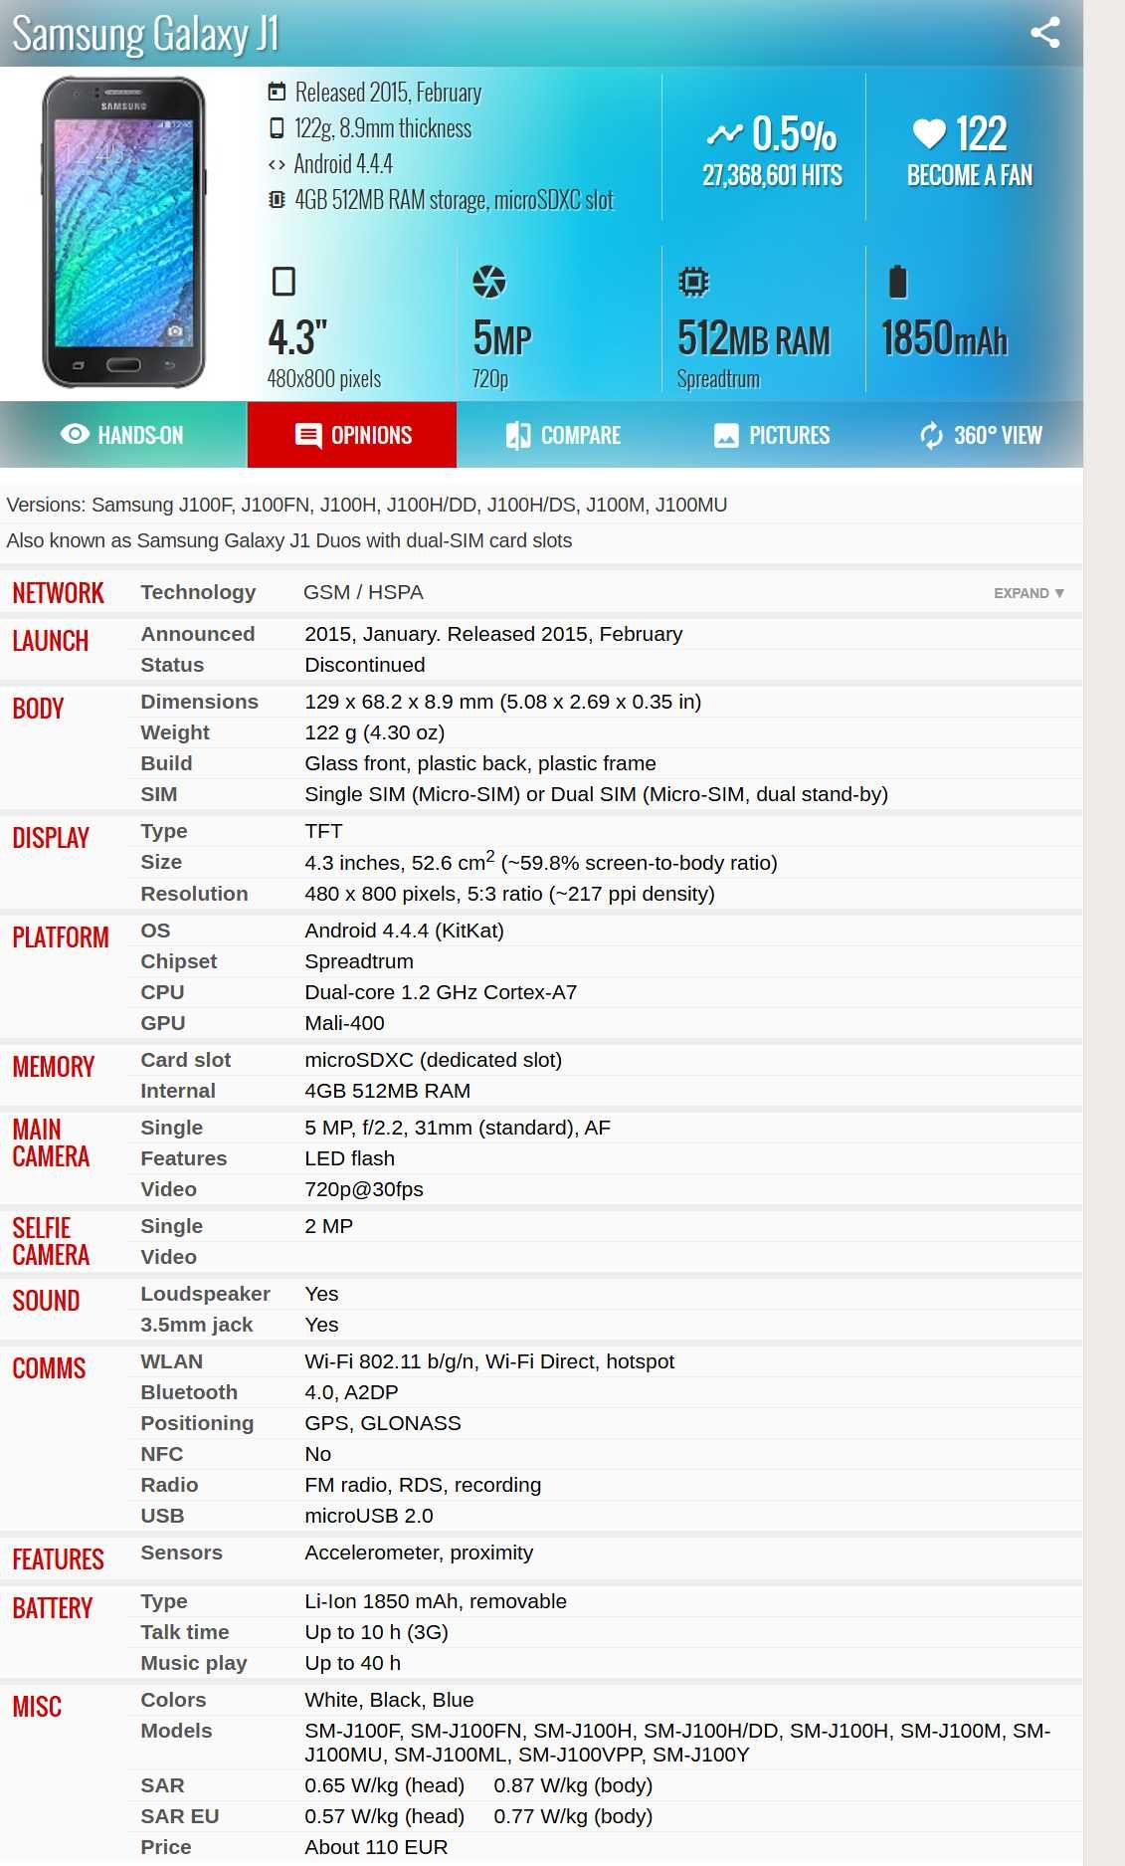
Task: Click the battery icon above 1850mAh
Action: (x=897, y=282)
